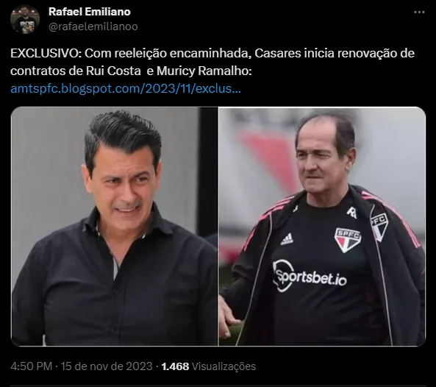Open the right photo of man in training jacket

pos(322,226)
